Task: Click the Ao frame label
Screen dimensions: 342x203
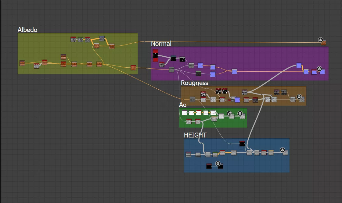Action: click(x=183, y=105)
